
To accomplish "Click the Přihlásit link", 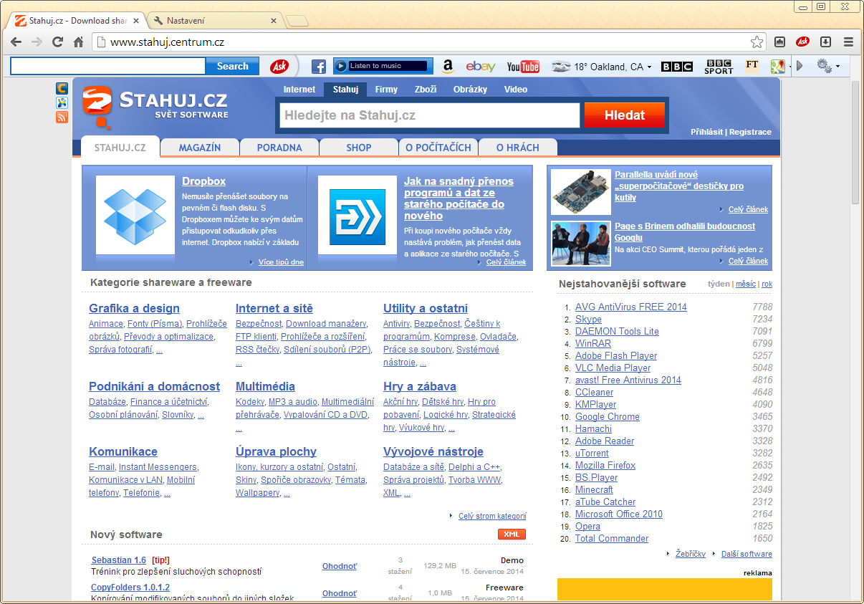I will tap(707, 132).
